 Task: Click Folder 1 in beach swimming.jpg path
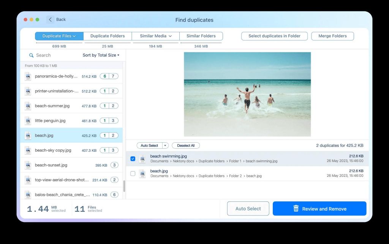click(235, 161)
